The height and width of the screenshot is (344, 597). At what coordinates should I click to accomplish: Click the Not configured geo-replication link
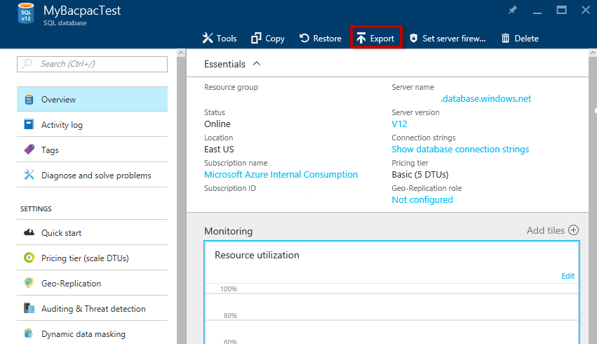coord(422,200)
